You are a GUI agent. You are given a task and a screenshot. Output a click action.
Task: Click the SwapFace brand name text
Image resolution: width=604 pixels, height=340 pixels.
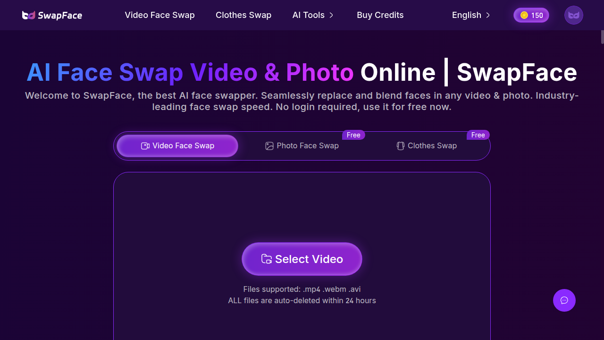pyautogui.click(x=60, y=16)
